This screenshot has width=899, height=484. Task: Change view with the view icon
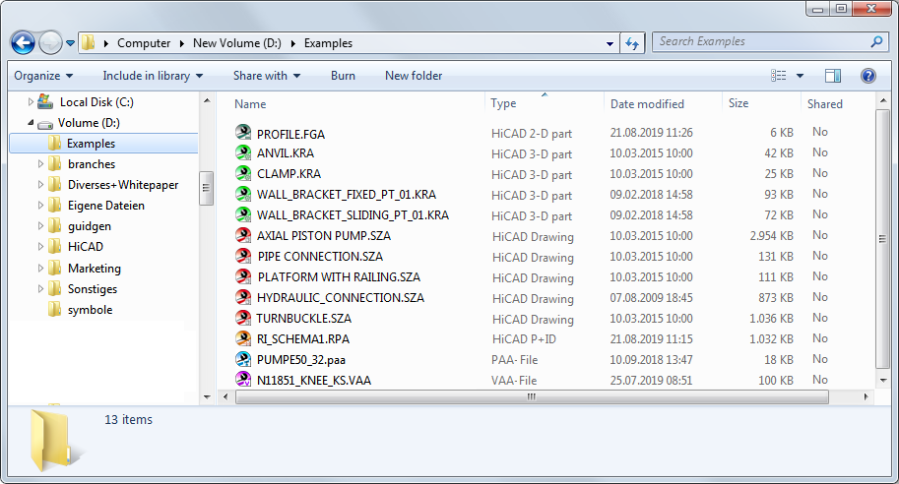779,76
